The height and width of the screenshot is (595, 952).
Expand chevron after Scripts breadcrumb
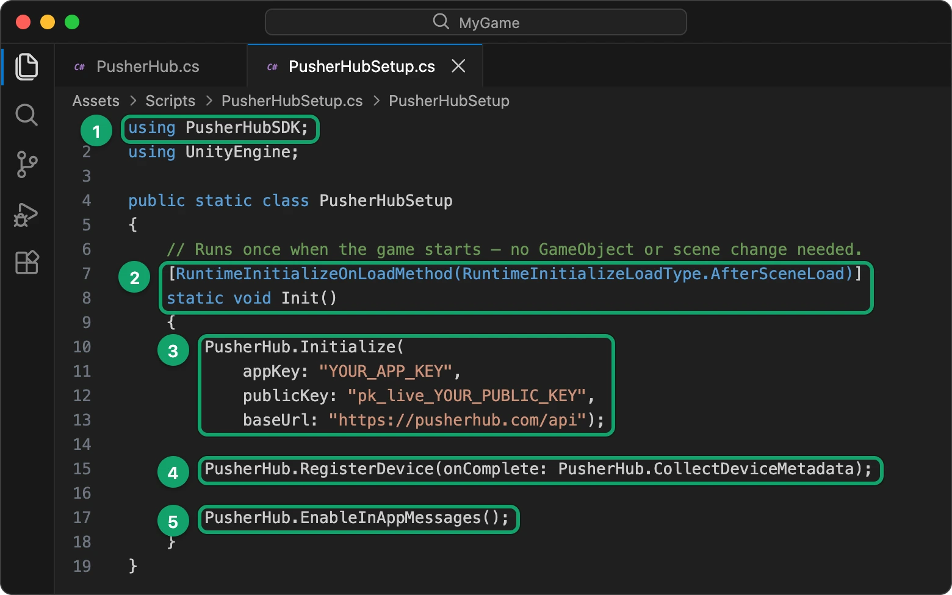[209, 101]
